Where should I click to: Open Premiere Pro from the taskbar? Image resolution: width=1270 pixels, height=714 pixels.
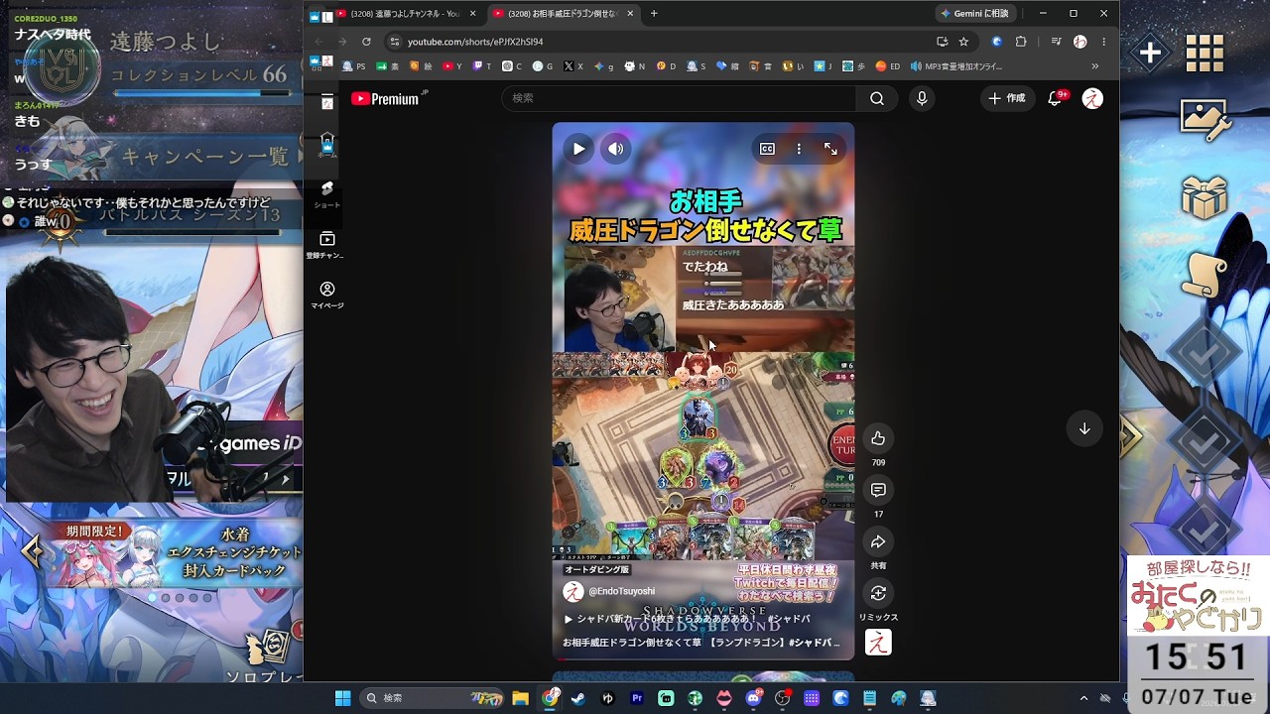[637, 698]
